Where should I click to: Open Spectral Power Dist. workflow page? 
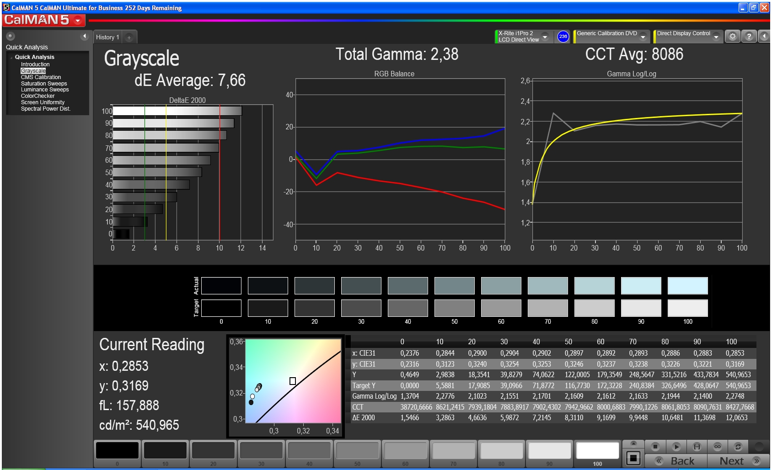click(x=45, y=109)
